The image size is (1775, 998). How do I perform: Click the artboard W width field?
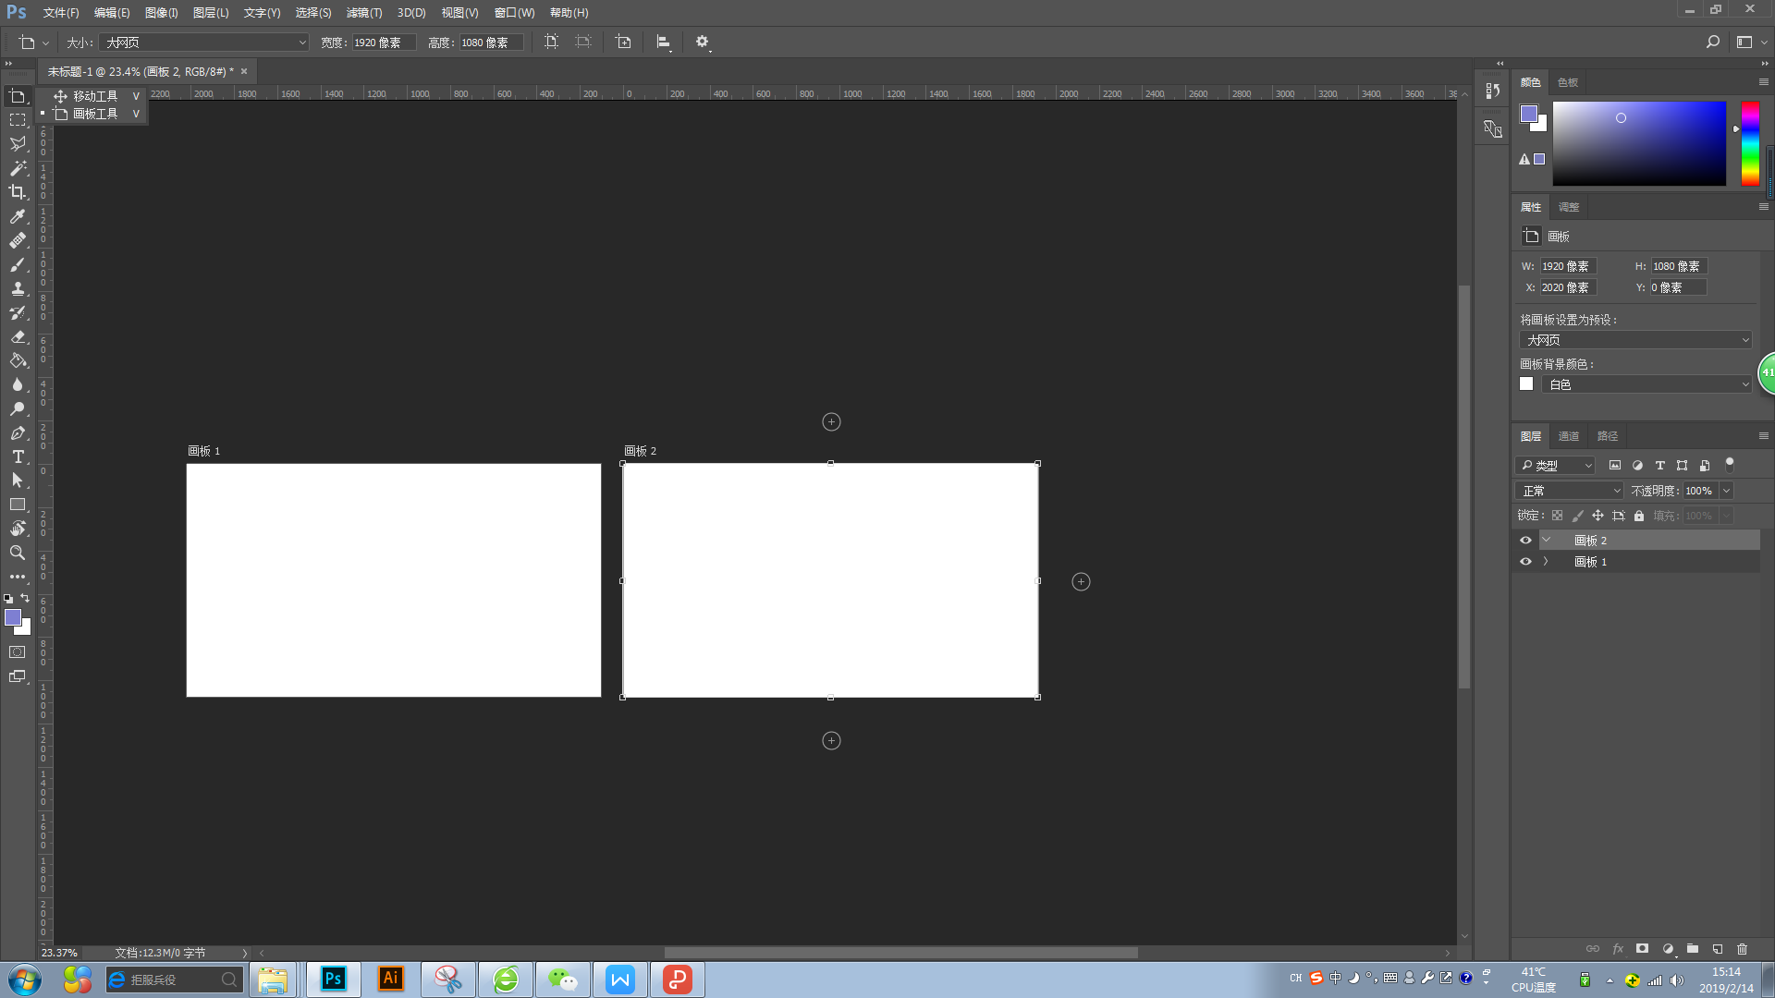click(1567, 266)
